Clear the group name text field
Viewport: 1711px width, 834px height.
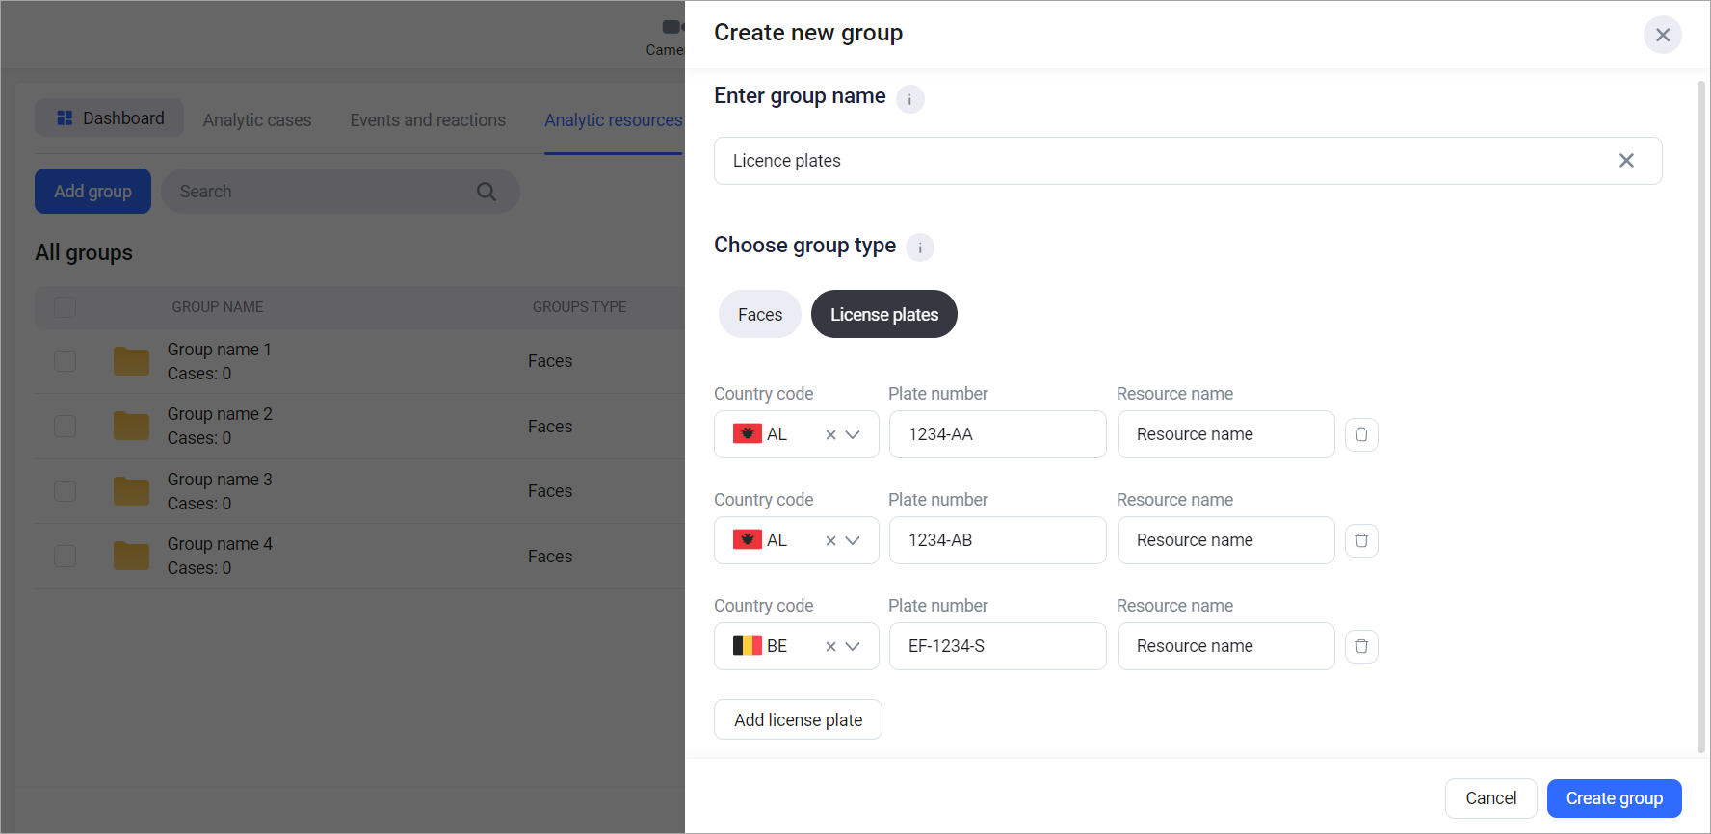1626,161
